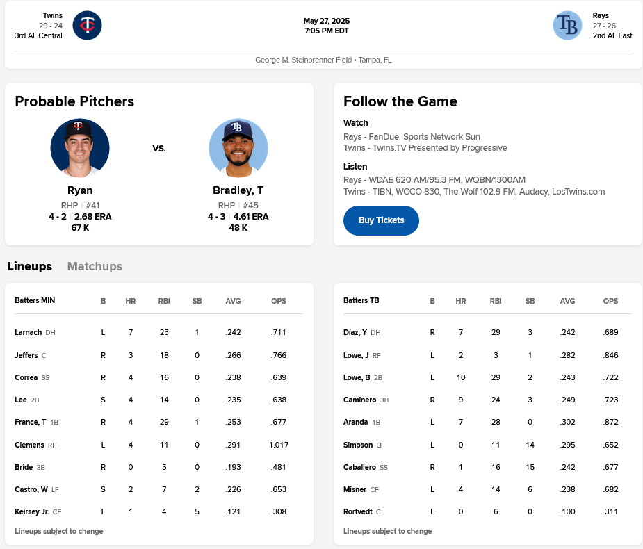Open Díaz, Y player profile
Viewport: 643px width, 549px height.
coord(355,332)
